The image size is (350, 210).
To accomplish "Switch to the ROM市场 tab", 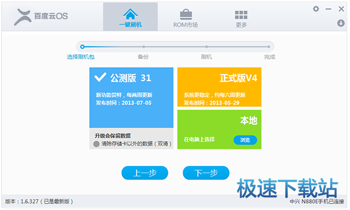I will coord(185,17).
